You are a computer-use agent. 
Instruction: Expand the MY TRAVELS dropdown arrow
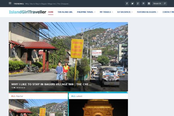(112, 12)
